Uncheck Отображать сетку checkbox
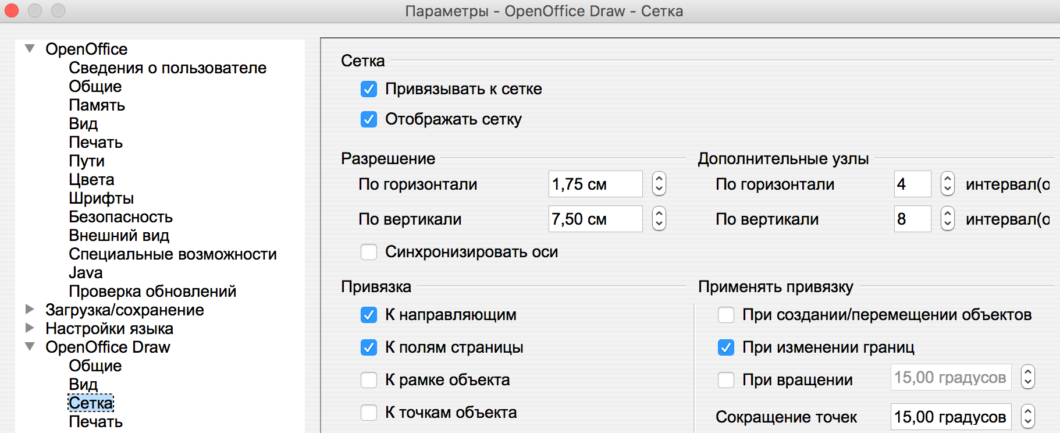The height and width of the screenshot is (433, 1060). pyautogui.click(x=369, y=119)
